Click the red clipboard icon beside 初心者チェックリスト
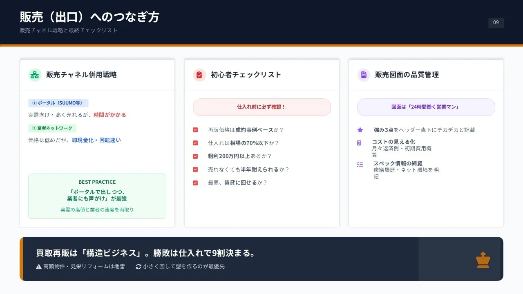523x294 pixels. tap(199, 75)
